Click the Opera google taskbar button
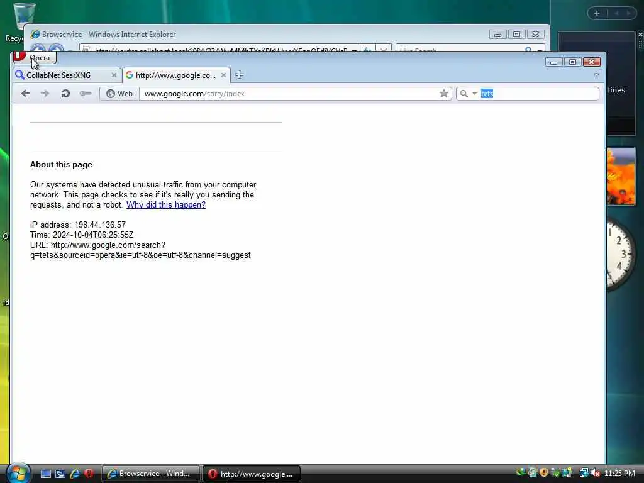The width and height of the screenshot is (644, 483). [x=252, y=474]
